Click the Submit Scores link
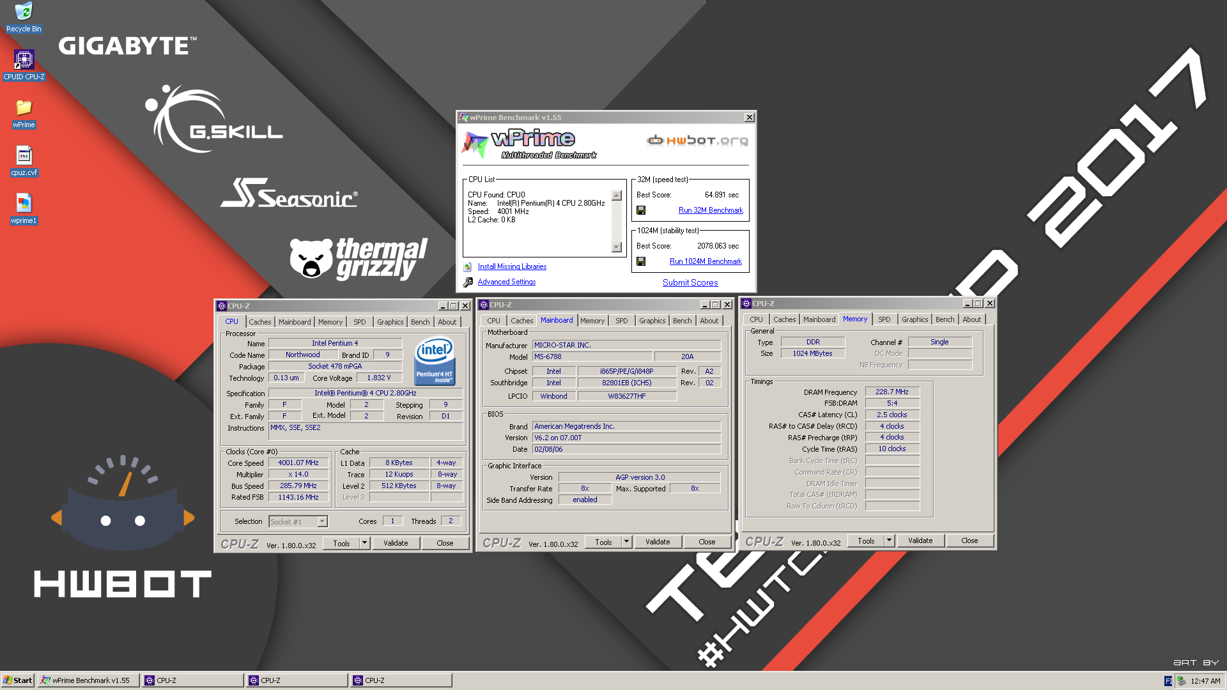 (690, 282)
